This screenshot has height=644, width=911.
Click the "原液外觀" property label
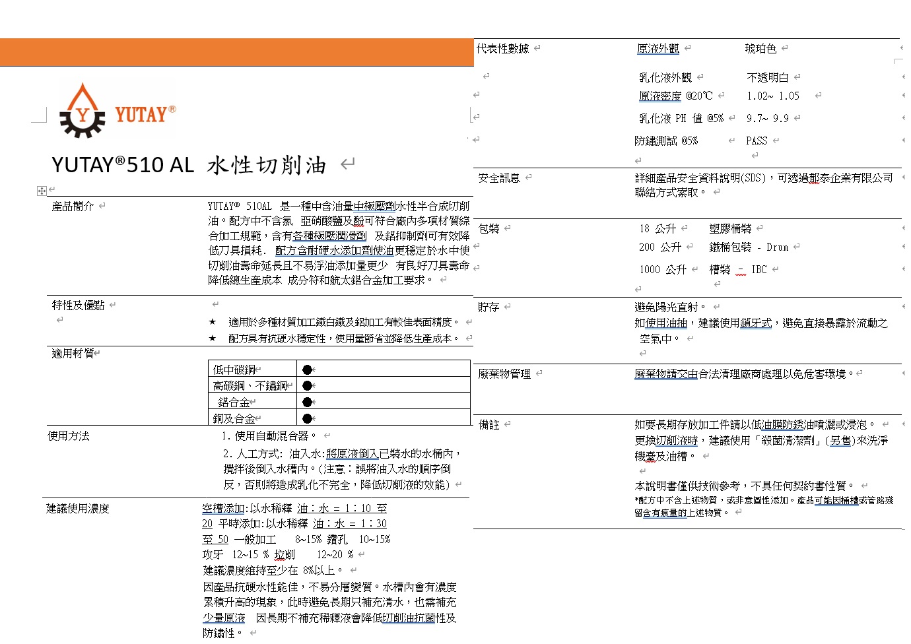click(x=658, y=48)
